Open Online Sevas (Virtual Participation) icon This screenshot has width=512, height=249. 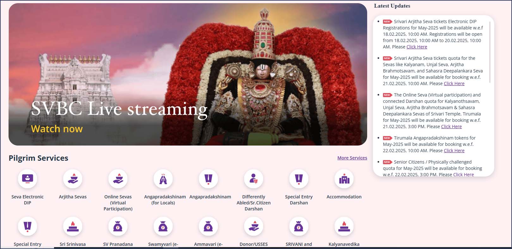[118, 179]
